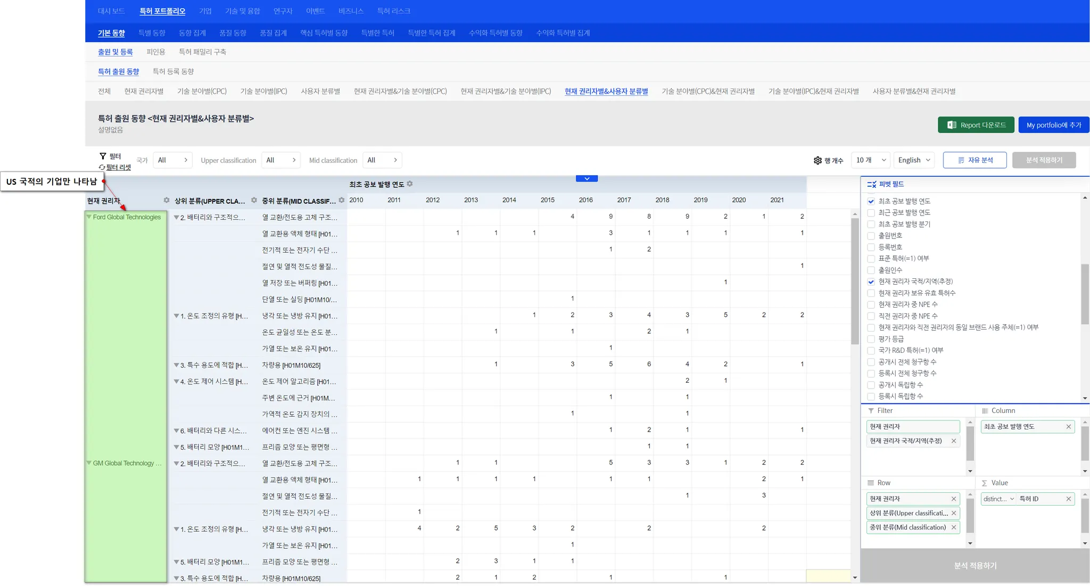Open the English language dropdown

coord(914,160)
